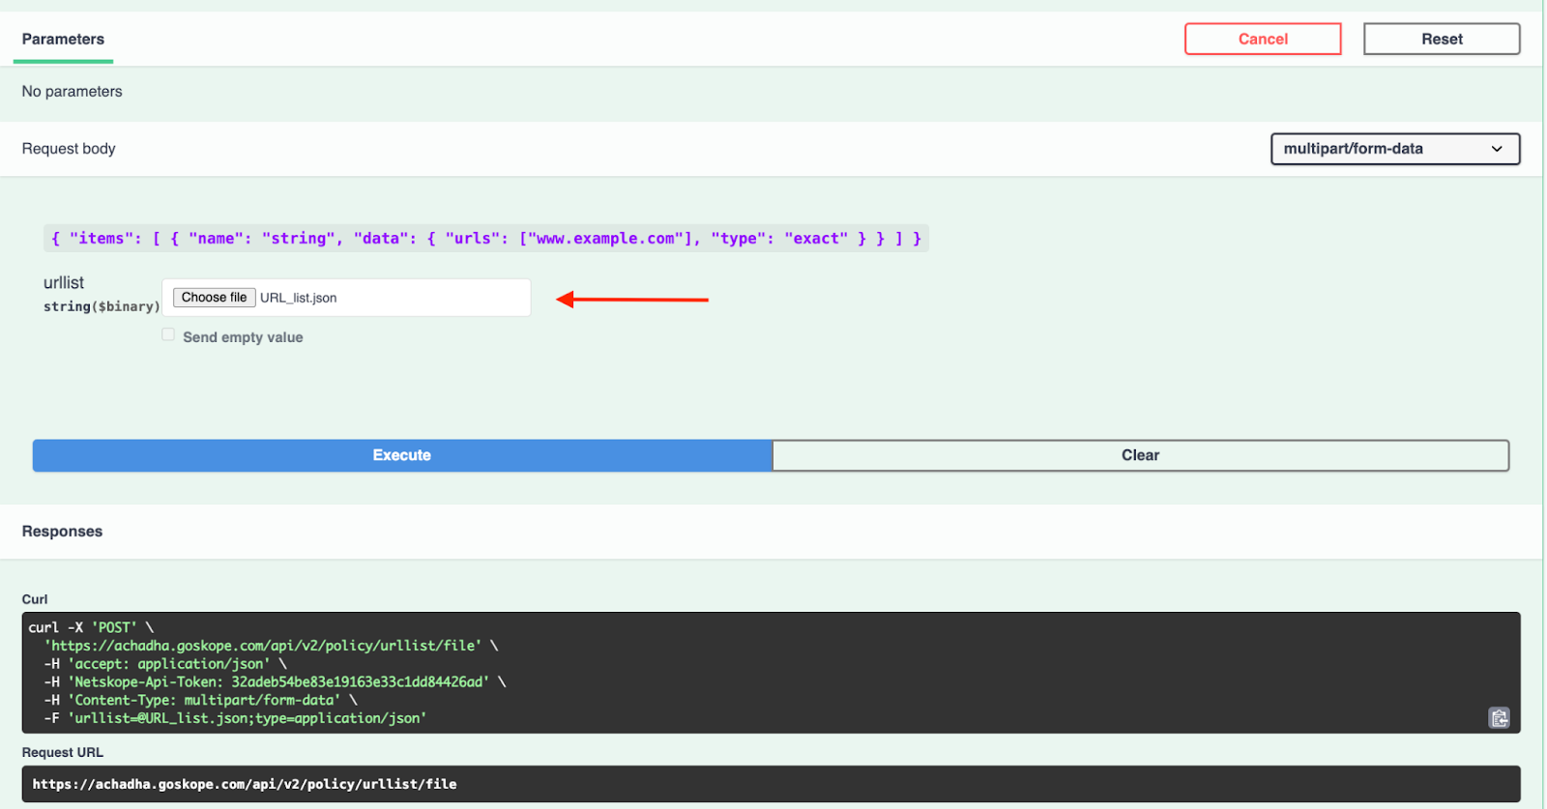Click the urllist=@URL_list.json form line
Image resolution: width=1547 pixels, height=809 pixels.
pyautogui.click(x=235, y=718)
